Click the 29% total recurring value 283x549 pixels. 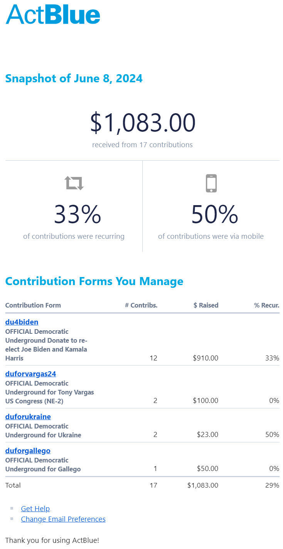pos(272,485)
